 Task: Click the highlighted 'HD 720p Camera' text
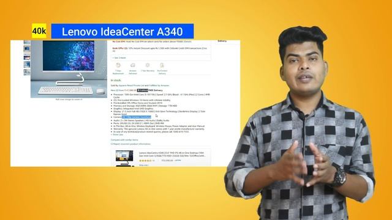(x=137, y=117)
